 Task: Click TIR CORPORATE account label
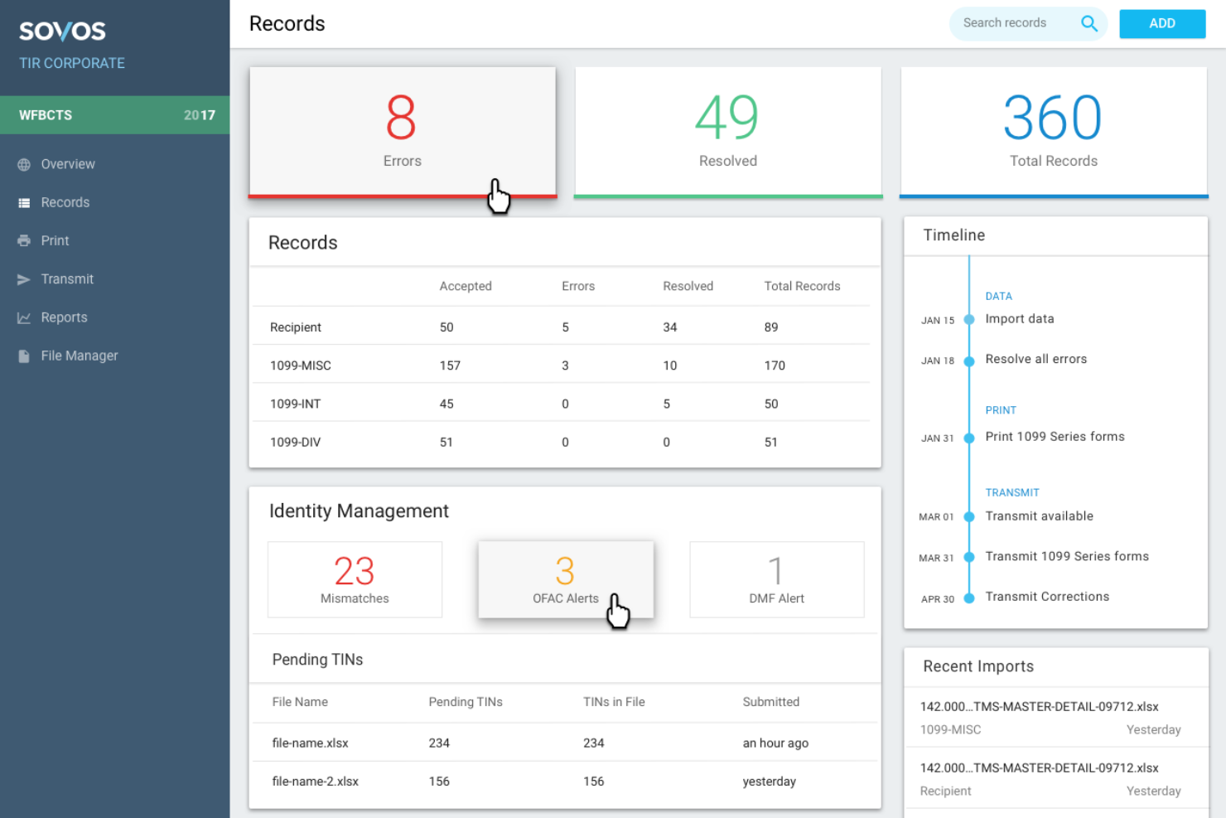[71, 63]
